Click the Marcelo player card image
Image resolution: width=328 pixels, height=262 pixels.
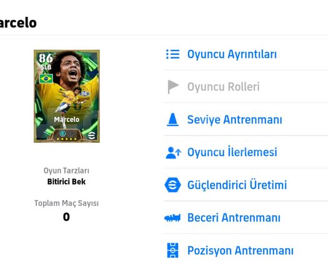point(67,96)
